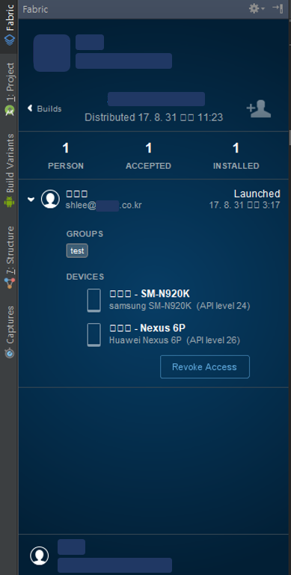Select the test group tag

coord(77,251)
